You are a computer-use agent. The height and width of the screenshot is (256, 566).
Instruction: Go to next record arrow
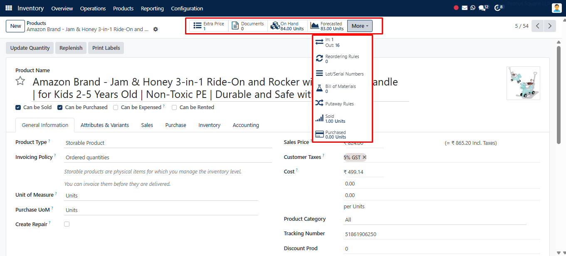(x=550, y=26)
